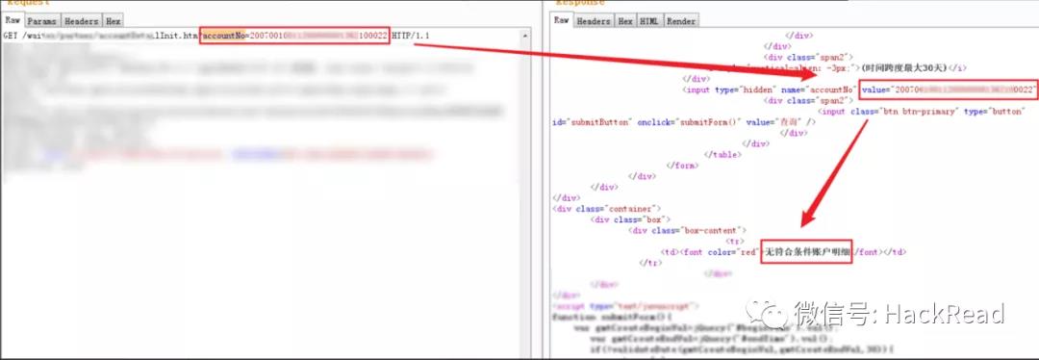The height and width of the screenshot is (360, 1039).
Task: Click the request pane vertical scrollbar track
Action: pyautogui.click(x=525, y=199)
